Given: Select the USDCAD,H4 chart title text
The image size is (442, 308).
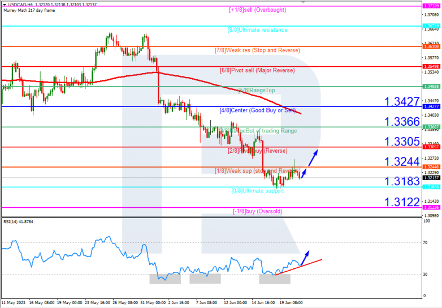Looking at the screenshot, I should click(x=20, y=5).
